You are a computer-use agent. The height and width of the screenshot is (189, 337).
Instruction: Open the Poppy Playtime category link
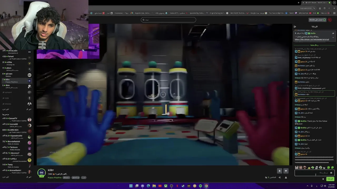(x=54, y=178)
